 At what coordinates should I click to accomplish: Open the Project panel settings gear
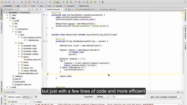tap(37, 9)
